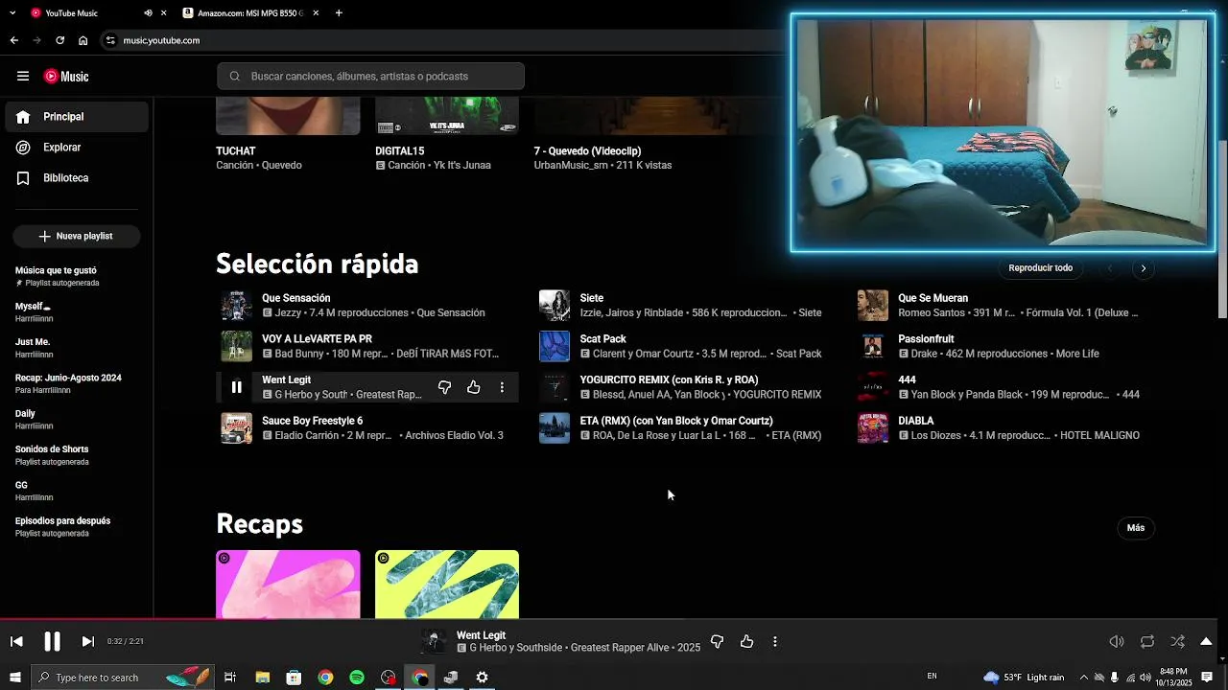Open File Explorer from the taskbar
This screenshot has height=690, width=1228.
262,678
